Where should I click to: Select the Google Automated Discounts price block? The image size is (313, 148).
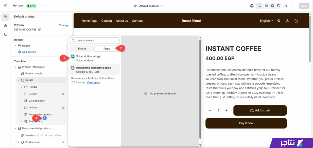tap(94, 70)
